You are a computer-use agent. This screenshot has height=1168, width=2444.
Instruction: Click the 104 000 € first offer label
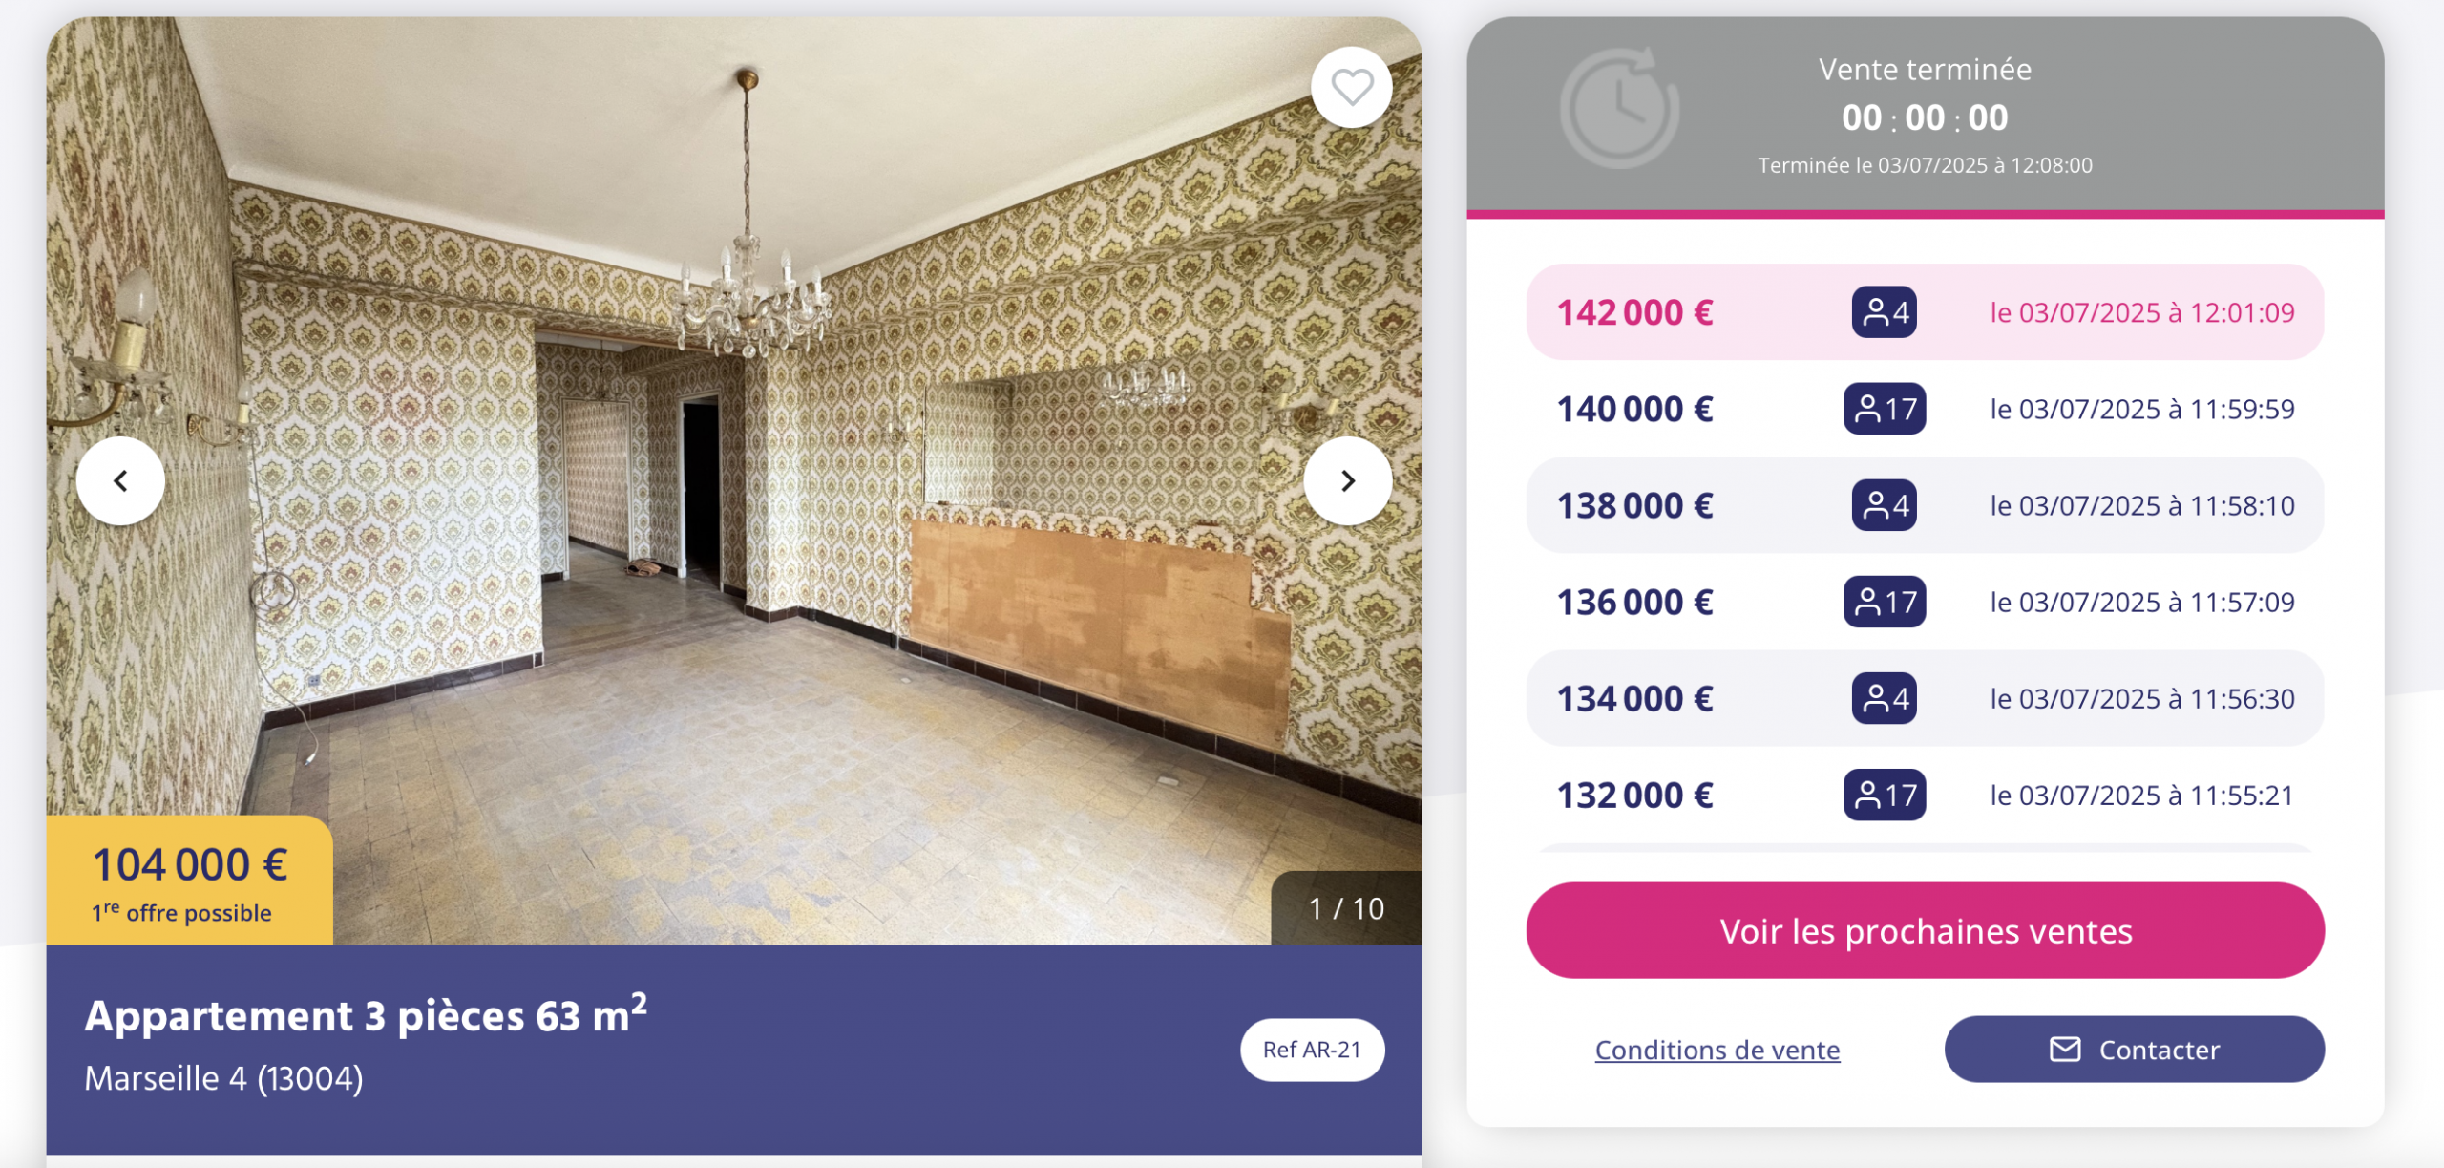coord(190,881)
